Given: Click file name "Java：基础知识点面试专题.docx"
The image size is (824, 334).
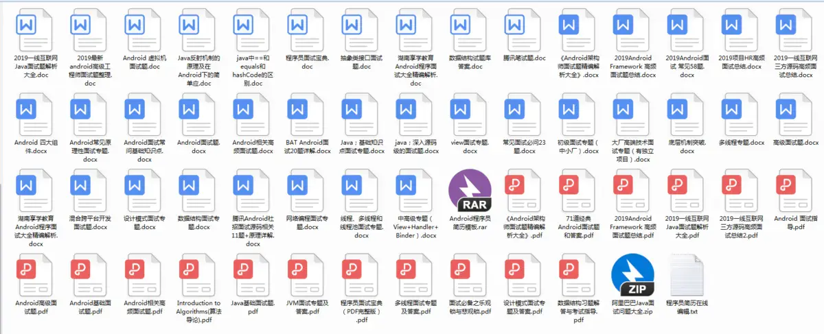Looking at the screenshot, I should click(x=361, y=147).
